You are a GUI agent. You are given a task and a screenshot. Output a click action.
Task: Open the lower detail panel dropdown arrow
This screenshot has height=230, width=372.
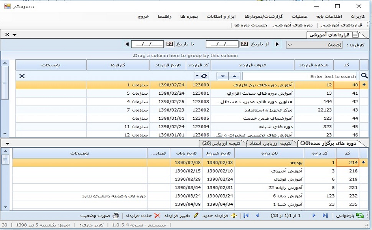[7, 143]
